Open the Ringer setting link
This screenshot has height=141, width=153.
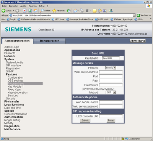[x=12, y=120]
